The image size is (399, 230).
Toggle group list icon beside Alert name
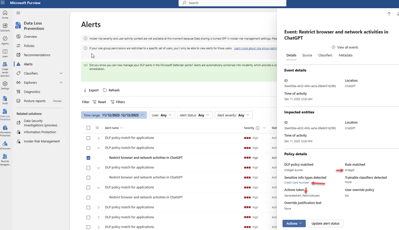point(97,128)
